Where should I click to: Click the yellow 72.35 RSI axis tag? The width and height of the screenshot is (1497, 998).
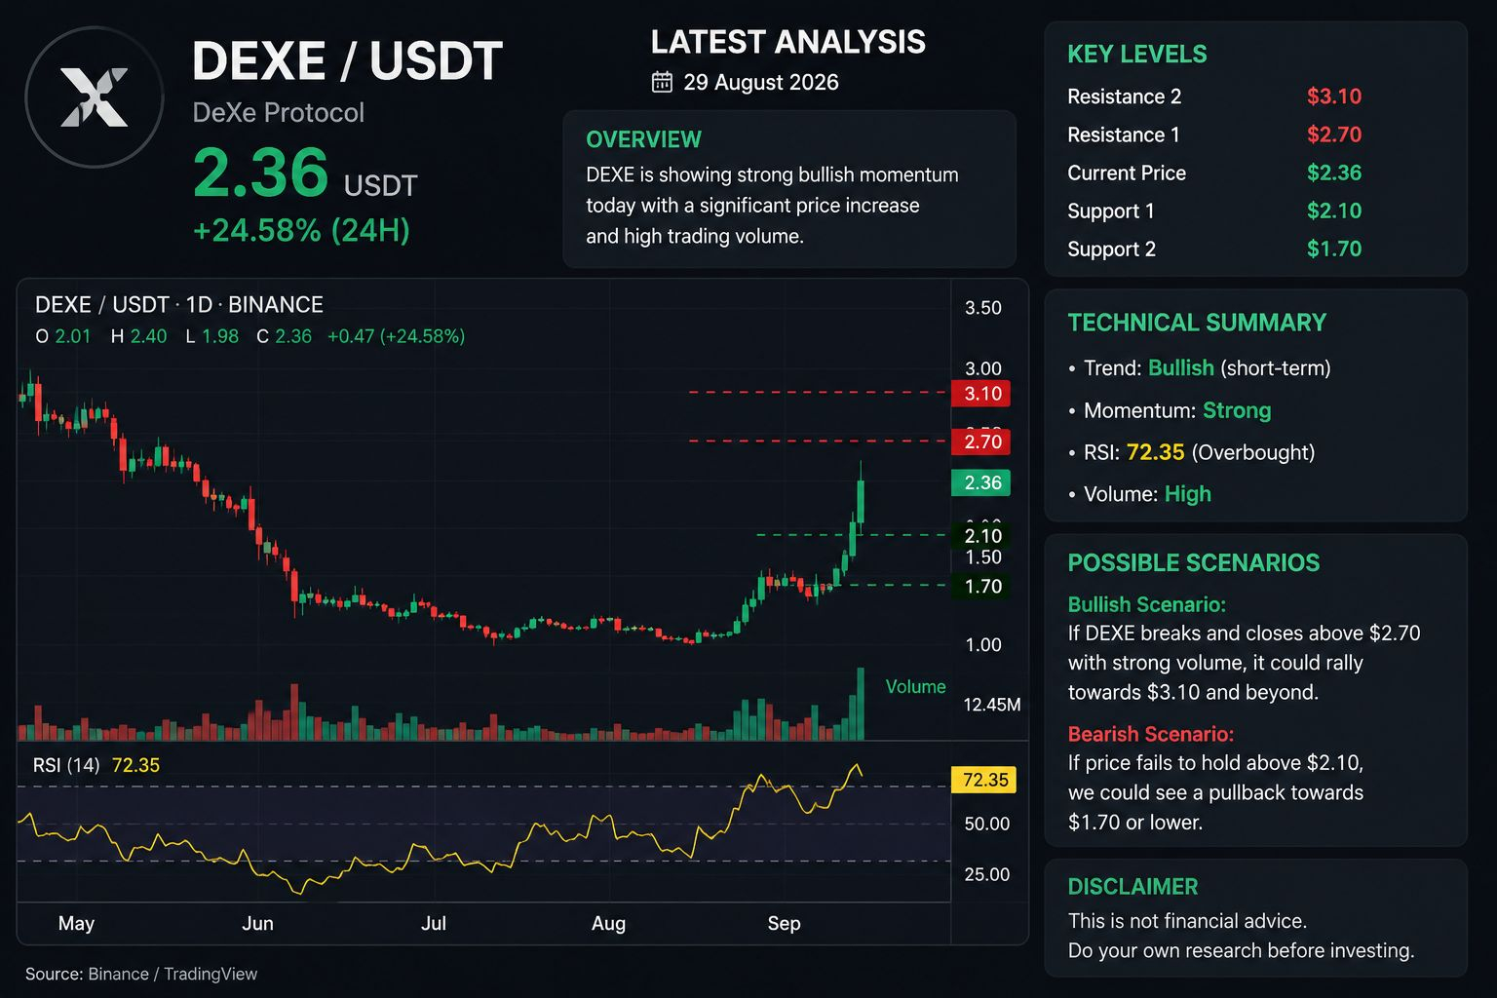pos(983,780)
